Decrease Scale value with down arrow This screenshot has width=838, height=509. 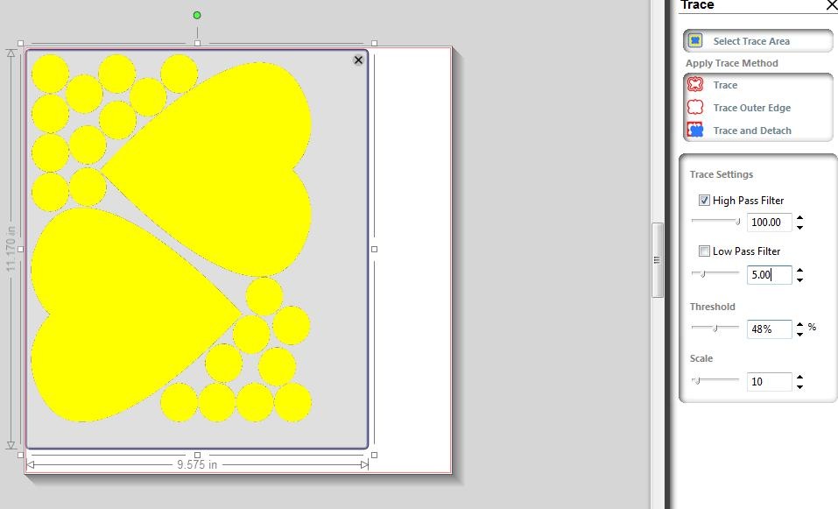click(799, 386)
